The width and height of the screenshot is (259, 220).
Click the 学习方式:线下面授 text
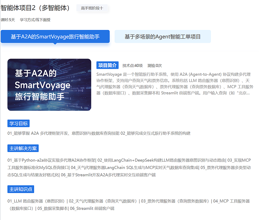tap(35, 20)
